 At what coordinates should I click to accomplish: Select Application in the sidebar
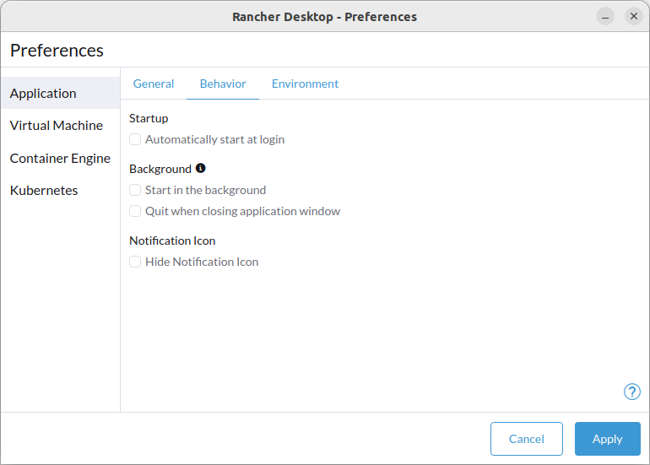(x=61, y=93)
